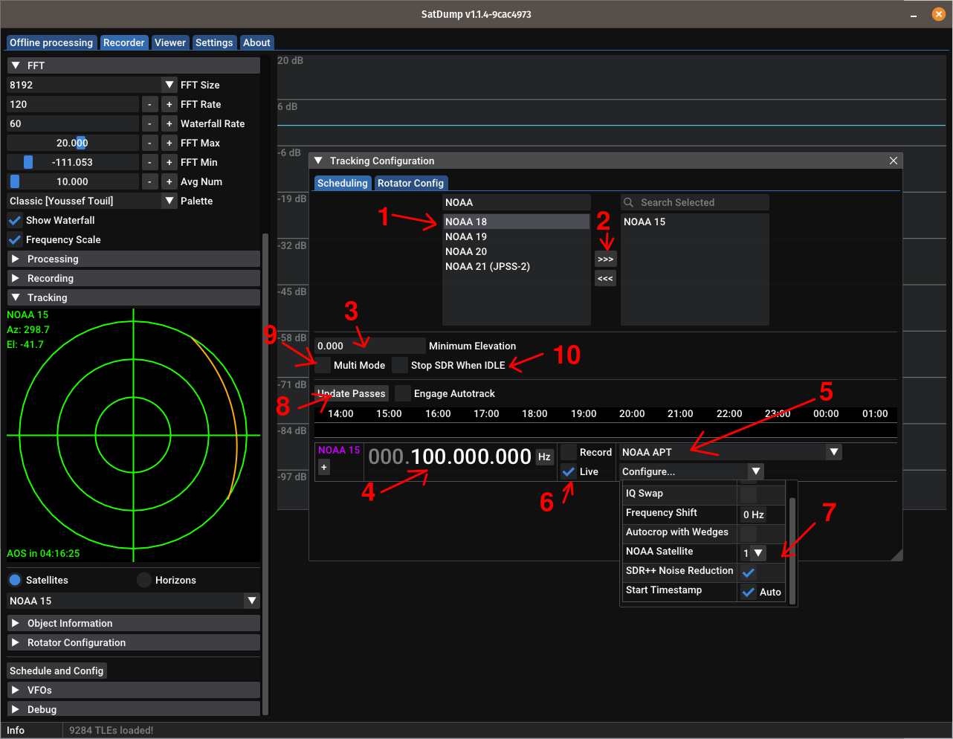The image size is (953, 739).
Task: Open the Settings tab
Action: tap(214, 42)
